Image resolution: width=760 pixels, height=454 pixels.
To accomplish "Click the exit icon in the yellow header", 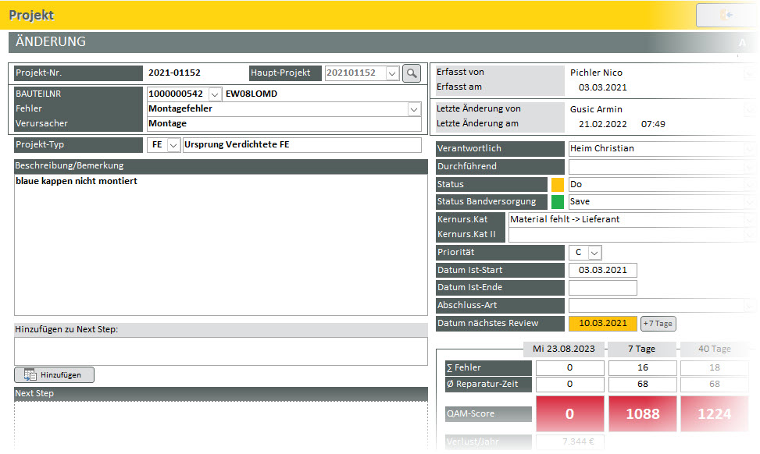I will 726,15.
